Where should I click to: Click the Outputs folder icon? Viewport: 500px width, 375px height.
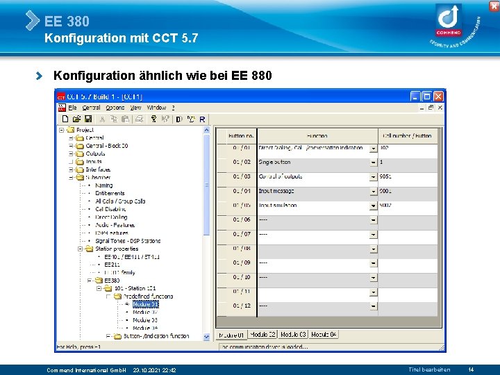point(80,153)
